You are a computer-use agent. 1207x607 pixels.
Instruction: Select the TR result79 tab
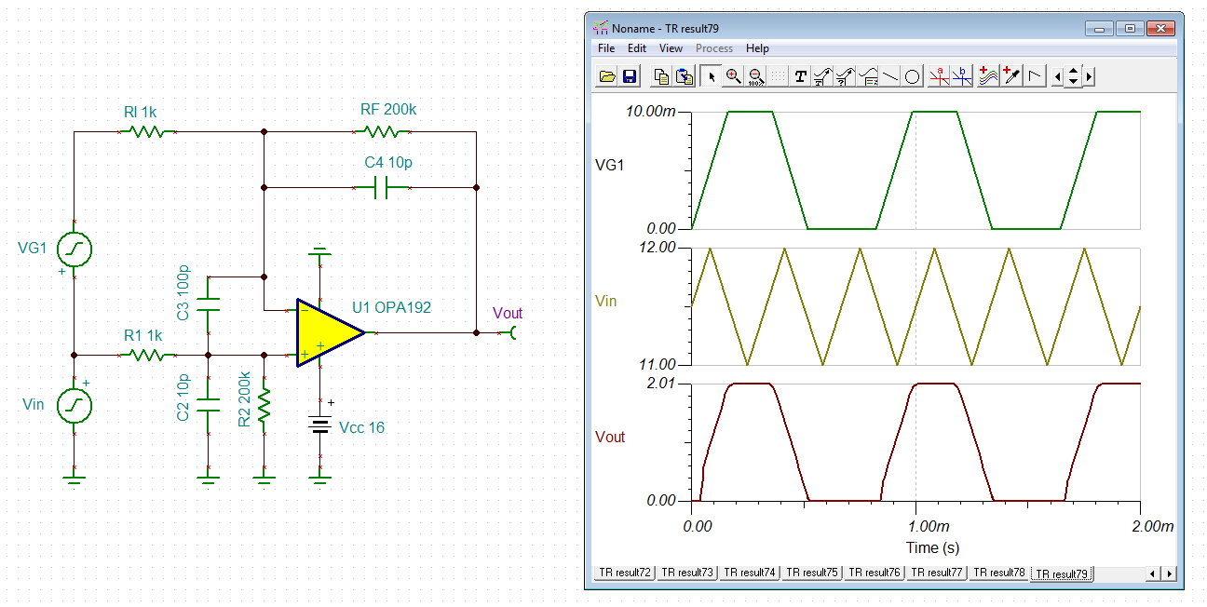pyautogui.click(x=1063, y=573)
